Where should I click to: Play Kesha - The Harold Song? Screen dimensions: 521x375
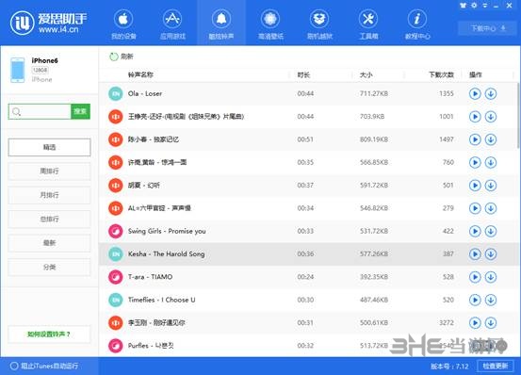click(x=475, y=254)
